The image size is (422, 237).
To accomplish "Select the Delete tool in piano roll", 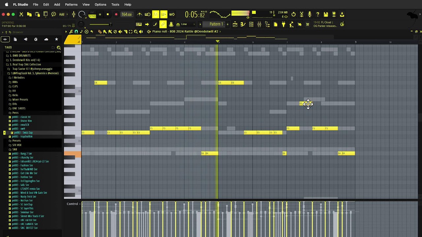I will (x=115, y=32).
